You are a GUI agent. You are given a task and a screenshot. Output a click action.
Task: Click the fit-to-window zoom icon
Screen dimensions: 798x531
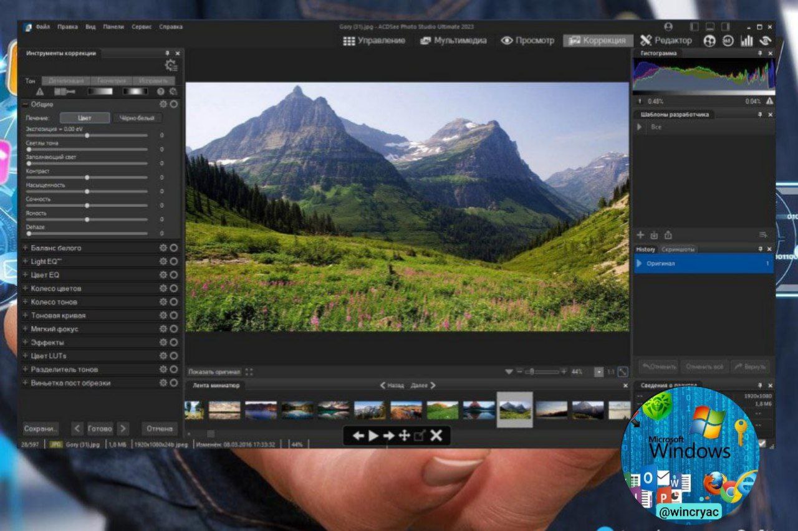click(x=623, y=372)
